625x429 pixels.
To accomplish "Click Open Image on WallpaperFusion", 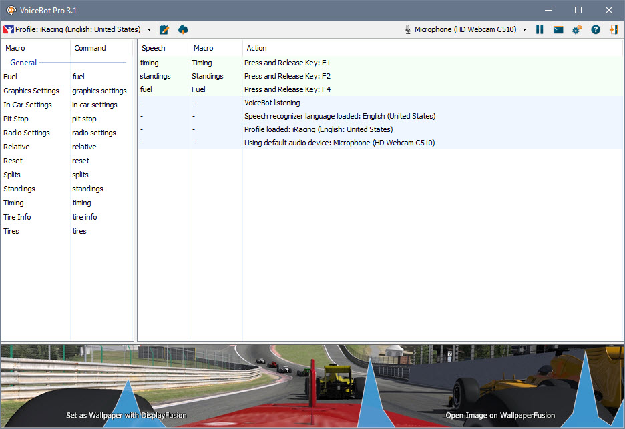I will pos(499,415).
